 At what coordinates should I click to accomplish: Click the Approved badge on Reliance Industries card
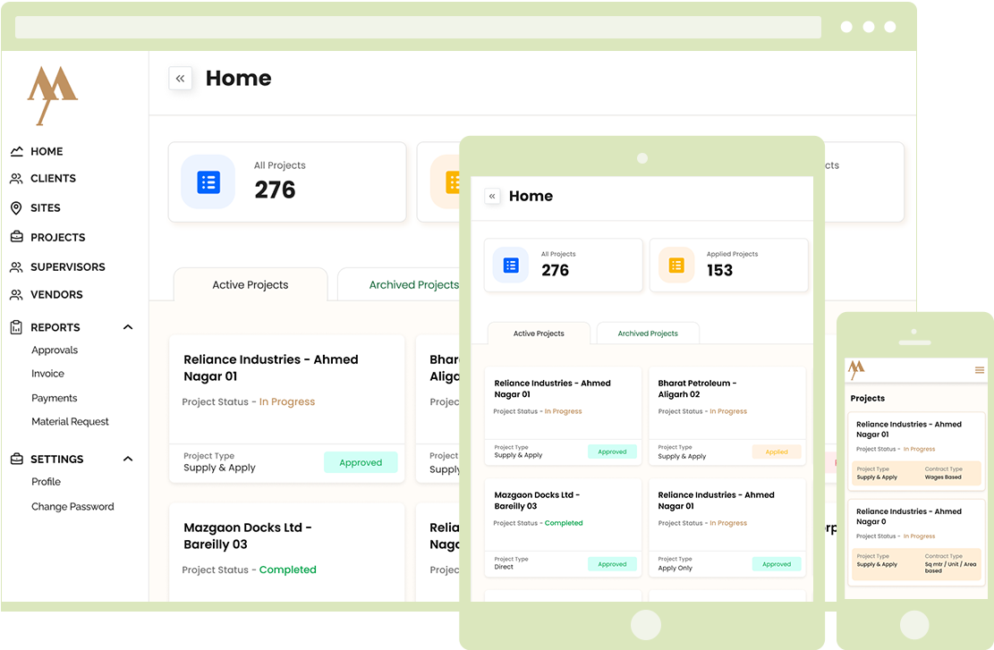tap(361, 463)
